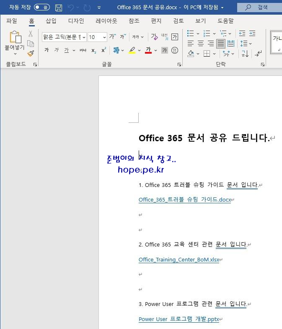The image size is (282, 329).
Task: Sort paragraph contents icon
Action: (x=245, y=54)
